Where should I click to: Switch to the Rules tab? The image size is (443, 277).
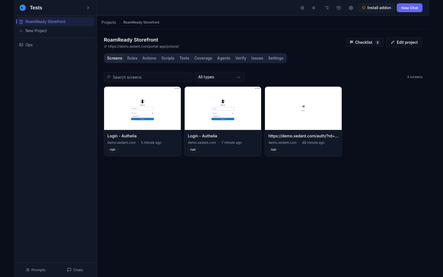(132, 58)
